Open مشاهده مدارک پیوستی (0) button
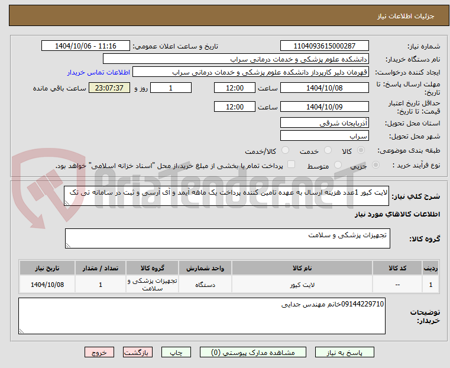This screenshot has width=450, height=368. [x=253, y=352]
